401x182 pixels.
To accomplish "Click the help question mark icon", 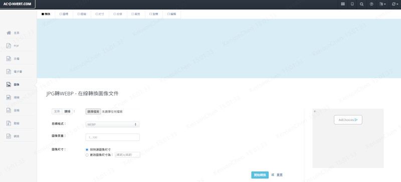I will 371,4.
